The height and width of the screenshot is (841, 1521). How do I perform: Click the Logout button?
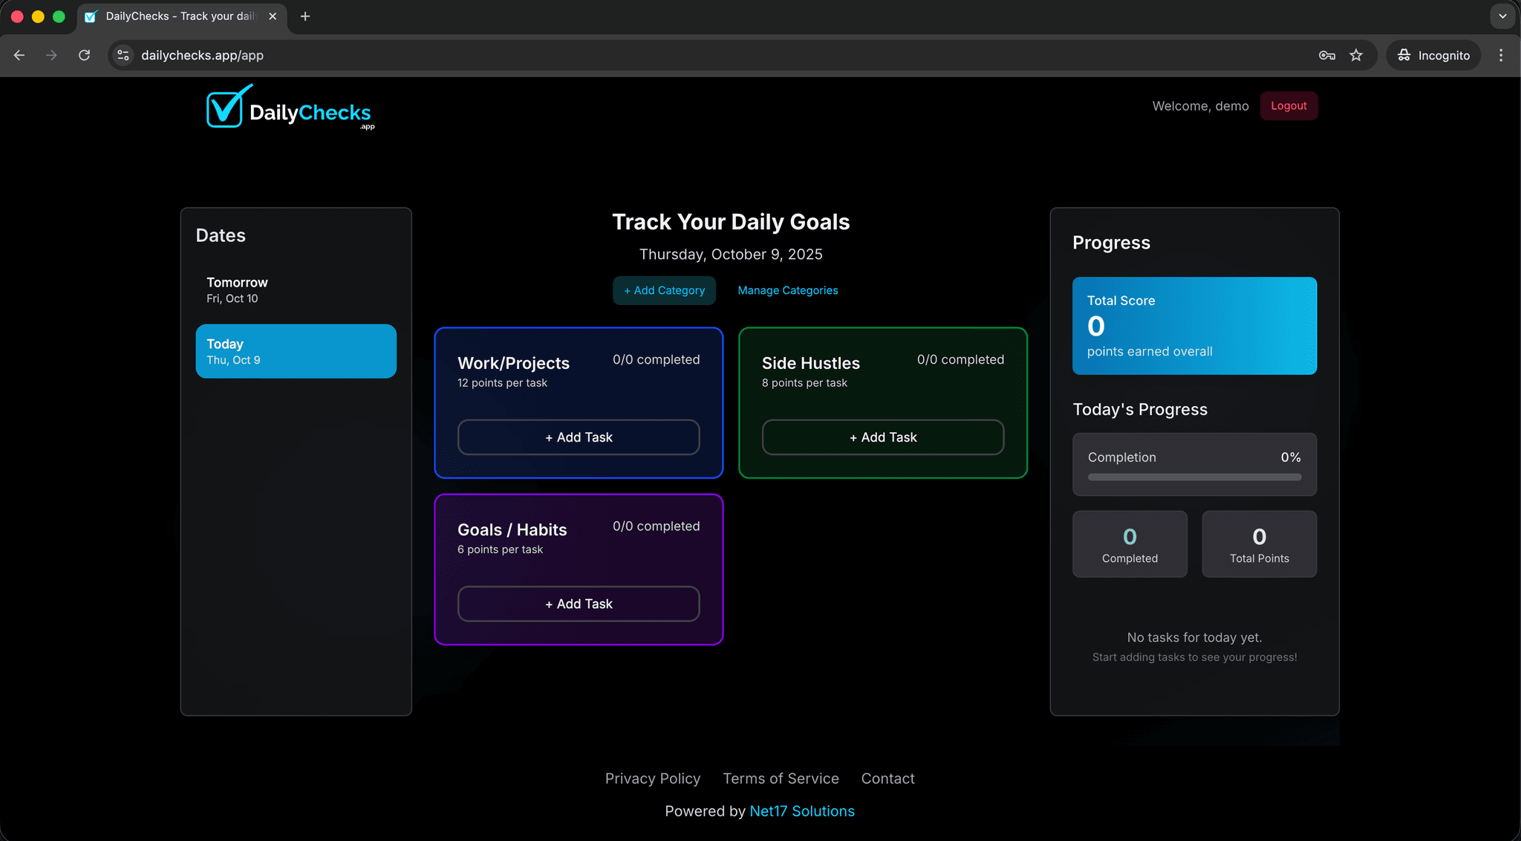pyautogui.click(x=1289, y=105)
